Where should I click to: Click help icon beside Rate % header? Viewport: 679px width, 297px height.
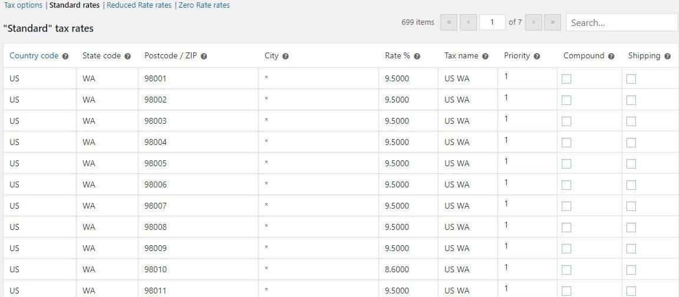417,57
